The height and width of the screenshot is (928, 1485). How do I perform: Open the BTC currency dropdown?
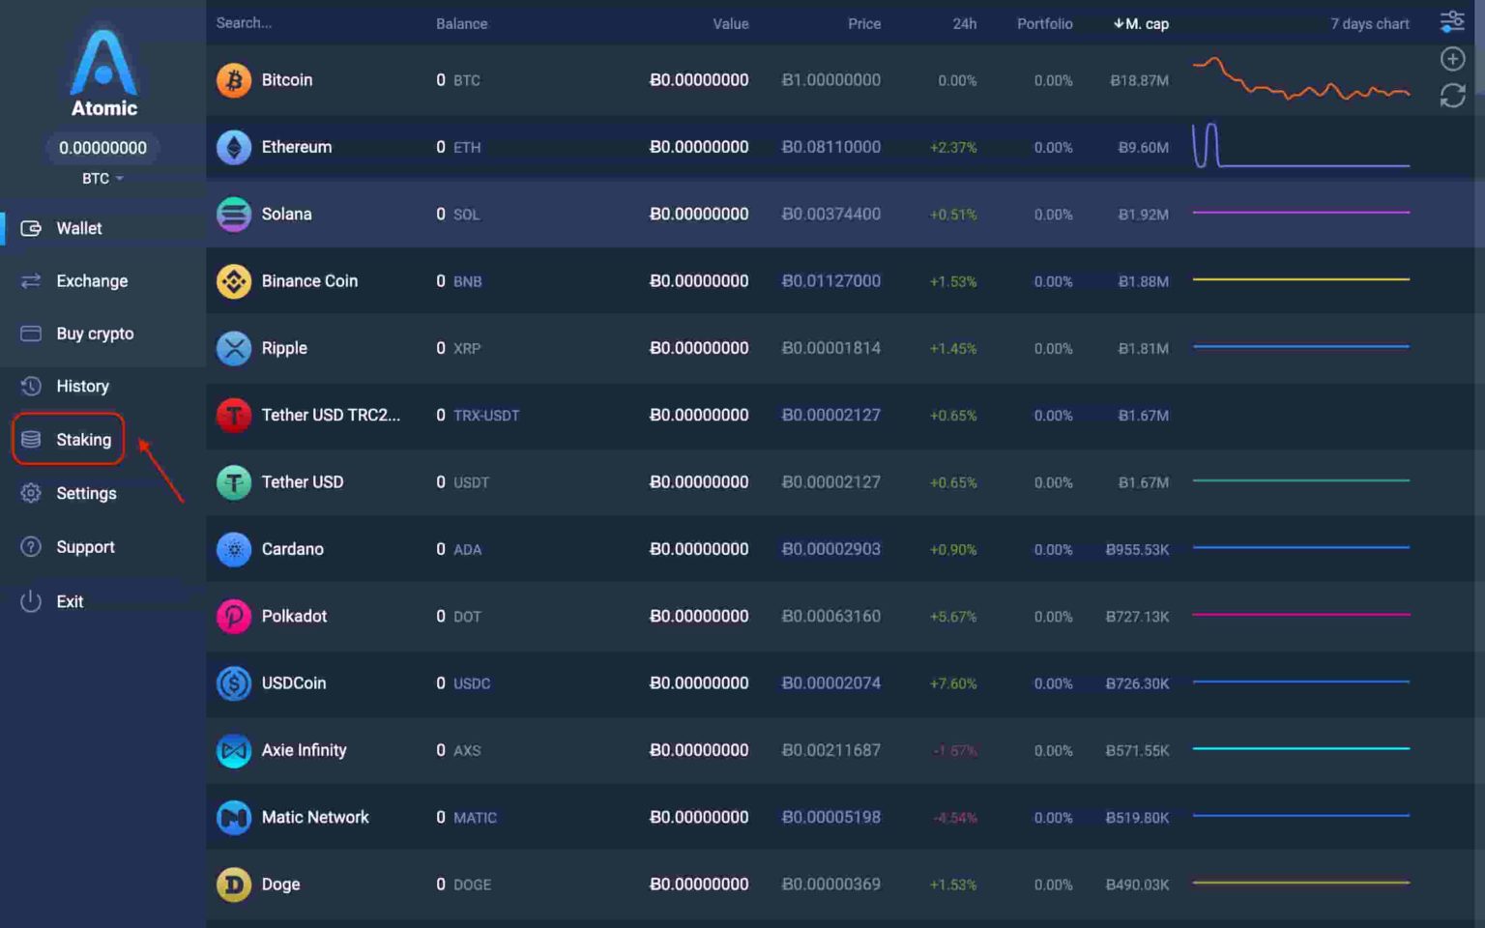pos(102,178)
